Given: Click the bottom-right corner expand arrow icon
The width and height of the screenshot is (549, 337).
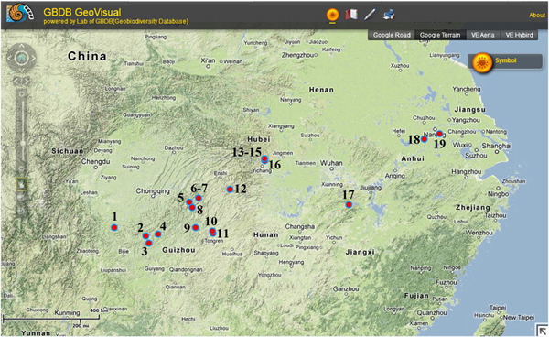Looking at the screenshot, I should click(x=542, y=330).
